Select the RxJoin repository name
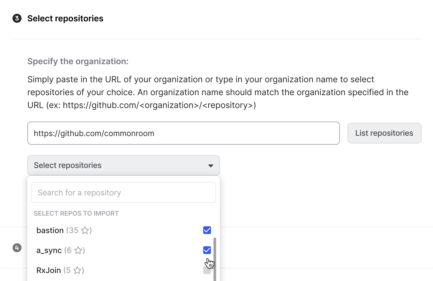This screenshot has height=281, width=433. [x=49, y=270]
